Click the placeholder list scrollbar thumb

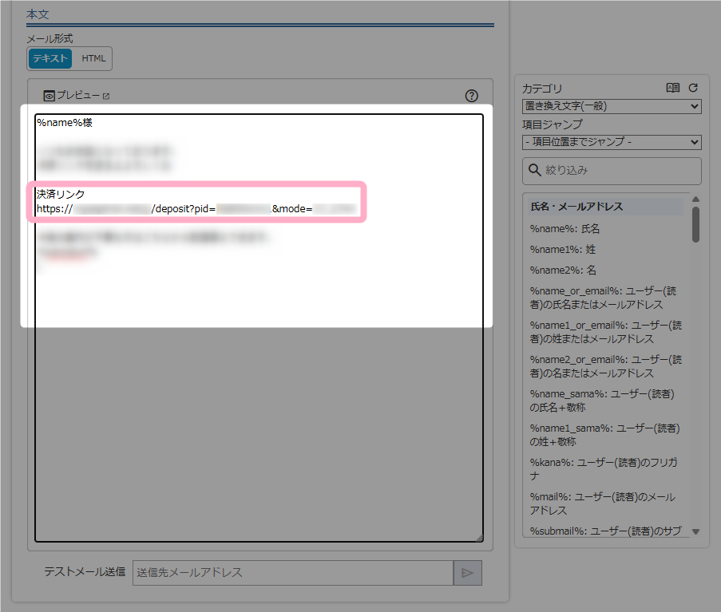point(695,224)
